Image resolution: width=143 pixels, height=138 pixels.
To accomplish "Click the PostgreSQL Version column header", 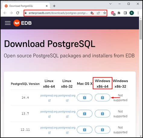I will coord(25,84).
